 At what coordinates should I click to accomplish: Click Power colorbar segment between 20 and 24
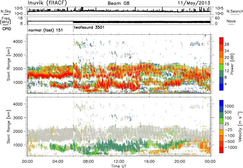(221, 54)
